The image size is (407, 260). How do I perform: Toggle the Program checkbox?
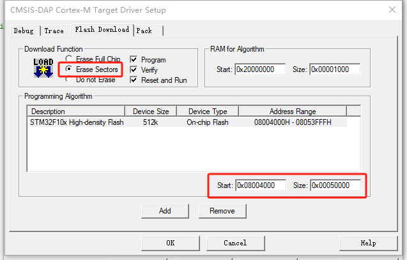pos(134,60)
